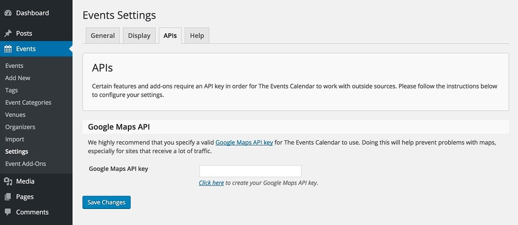Open Event Add-Ons submenu item
518x225 pixels.
pos(25,163)
